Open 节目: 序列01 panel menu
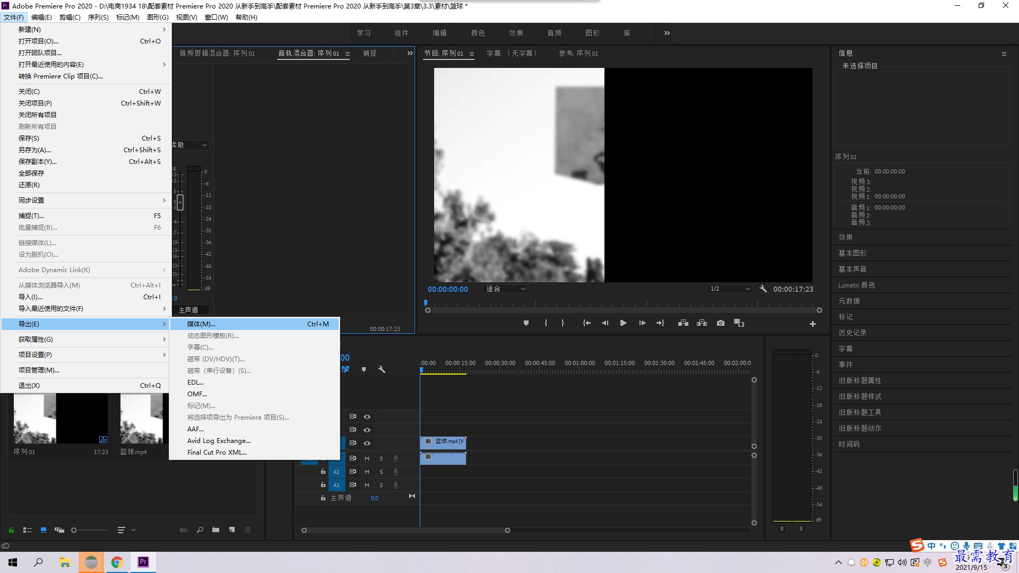 click(x=471, y=54)
